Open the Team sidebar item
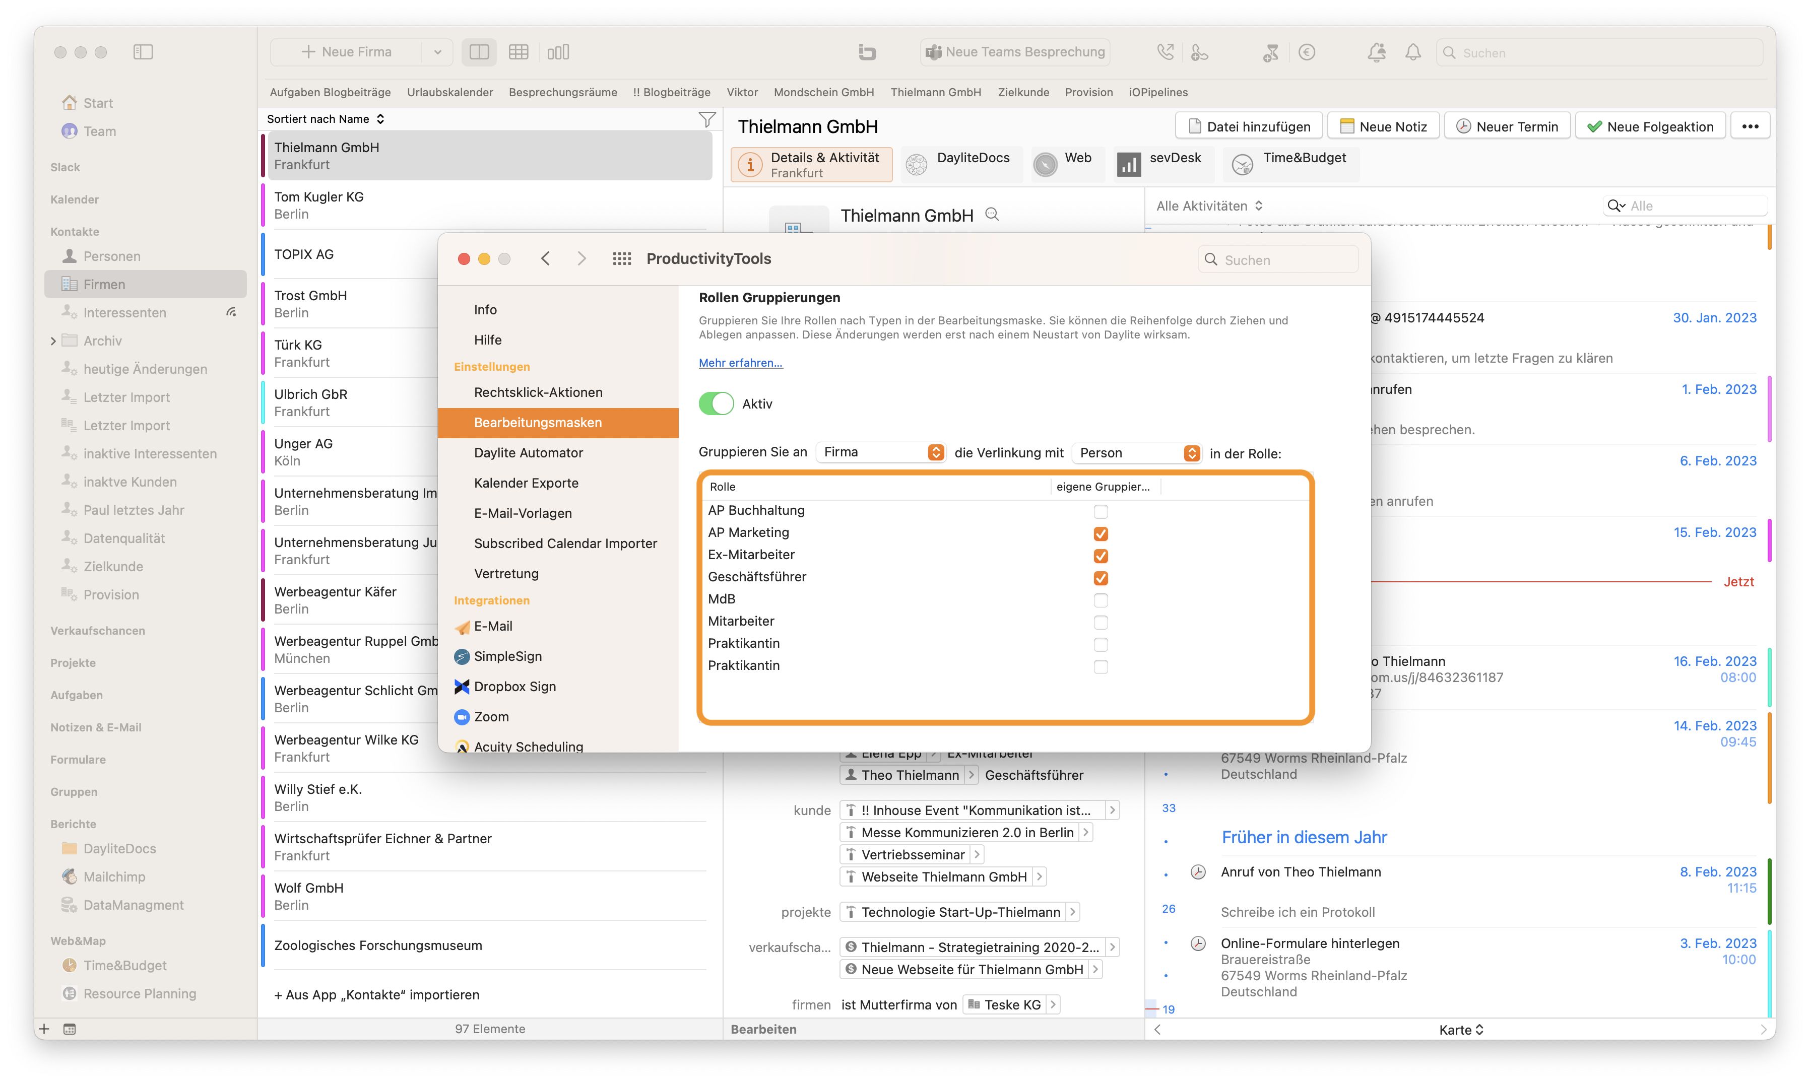The height and width of the screenshot is (1082, 1810). pyautogui.click(x=99, y=131)
